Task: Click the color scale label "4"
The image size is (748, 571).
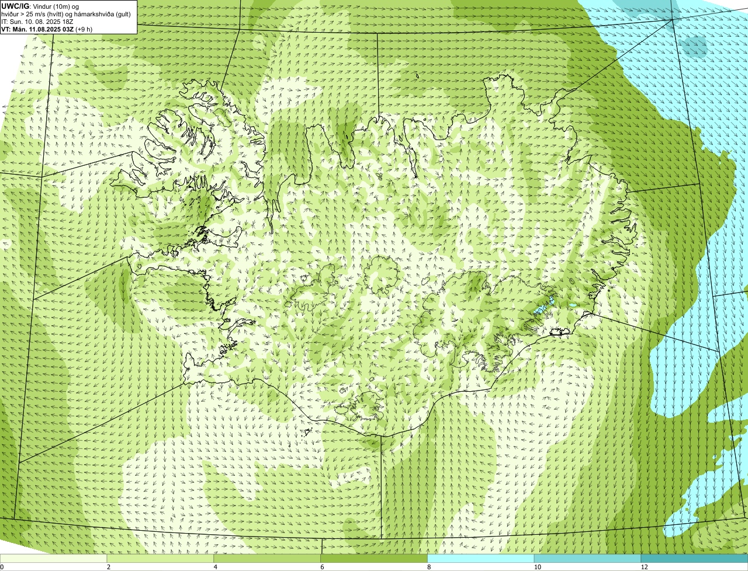Action: coord(215,567)
